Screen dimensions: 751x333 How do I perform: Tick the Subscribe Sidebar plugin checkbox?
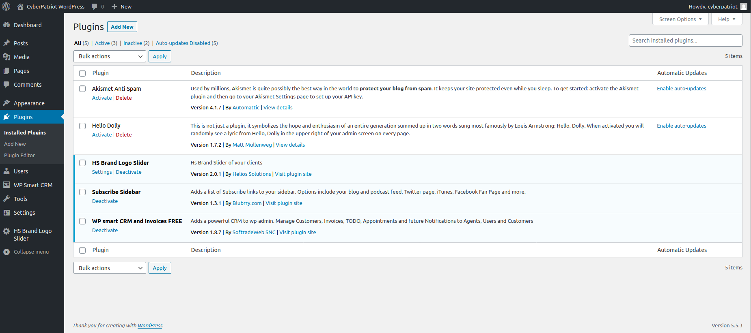[82, 192]
